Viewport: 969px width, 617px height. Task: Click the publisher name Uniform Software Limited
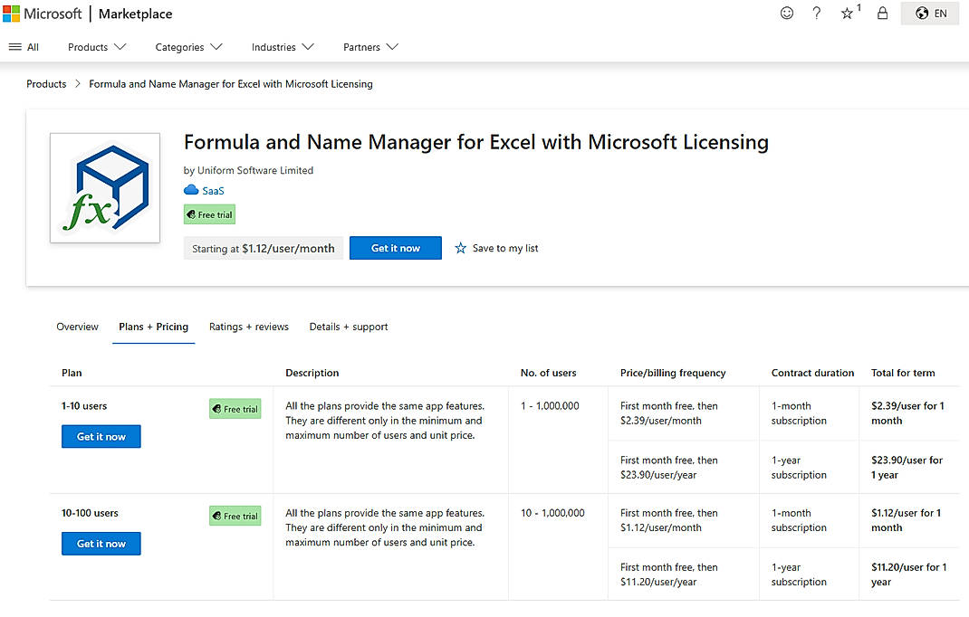tap(255, 170)
